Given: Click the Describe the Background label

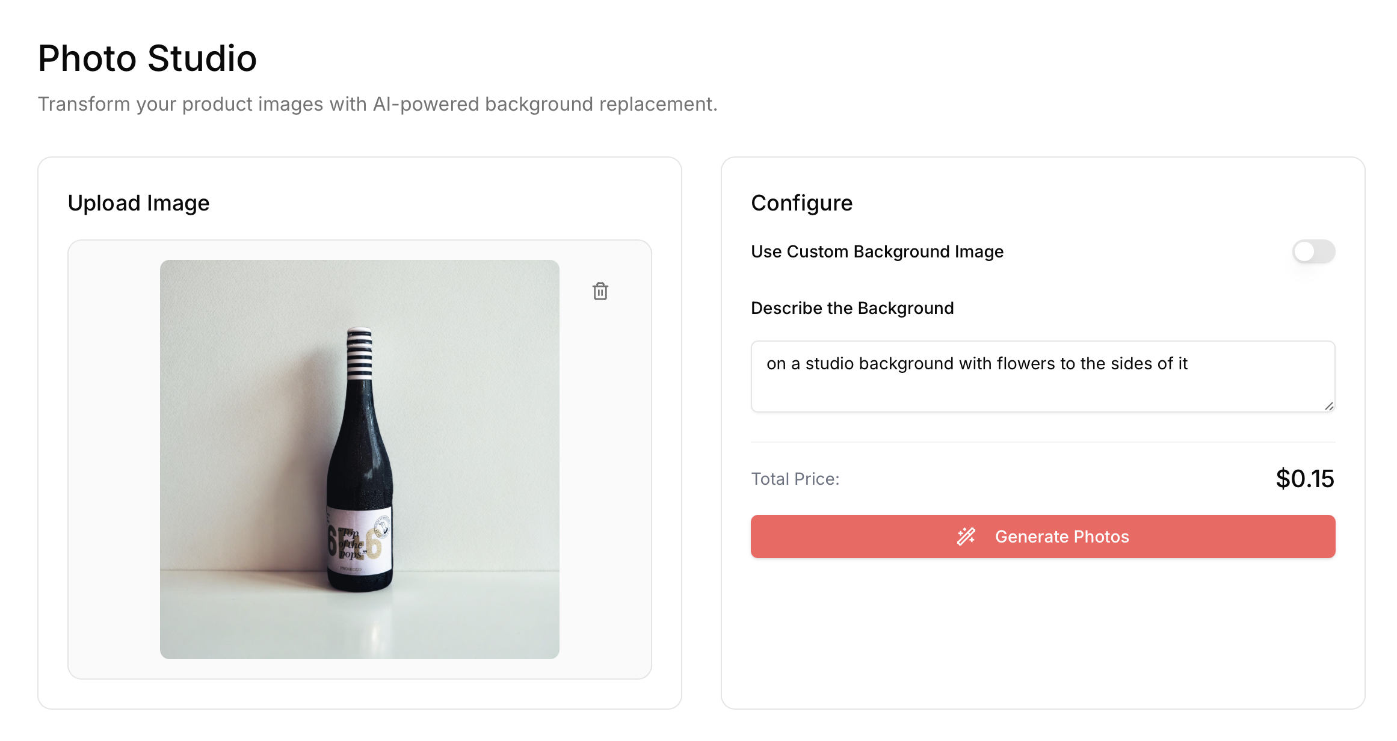Looking at the screenshot, I should 852,308.
